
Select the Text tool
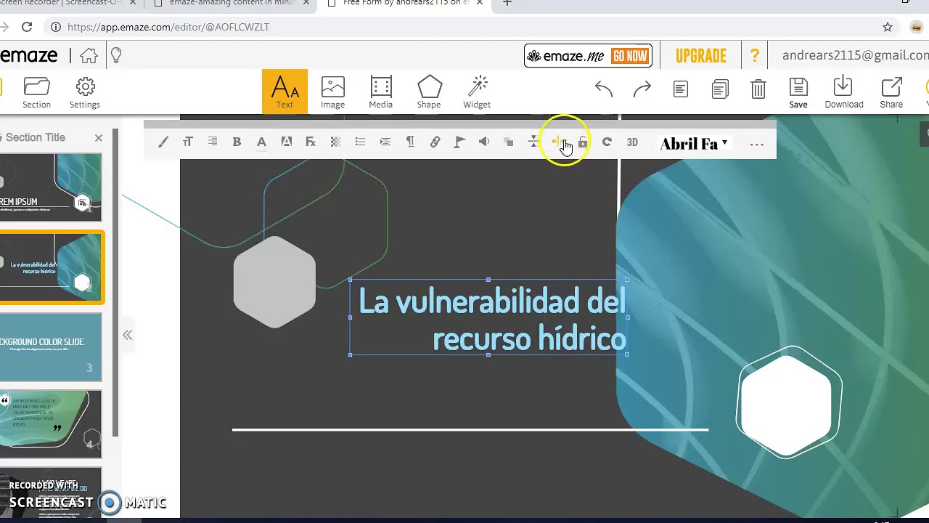[x=285, y=92]
